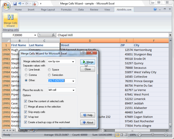Open the Insert ribbon tab
The image size is (174, 139).
[x=31, y=10]
